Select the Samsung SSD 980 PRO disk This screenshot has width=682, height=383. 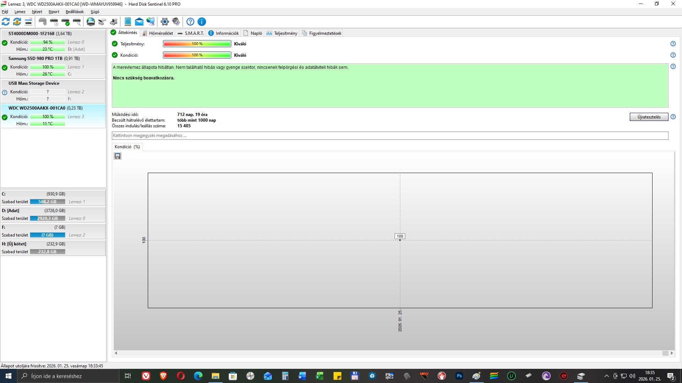tap(36, 59)
